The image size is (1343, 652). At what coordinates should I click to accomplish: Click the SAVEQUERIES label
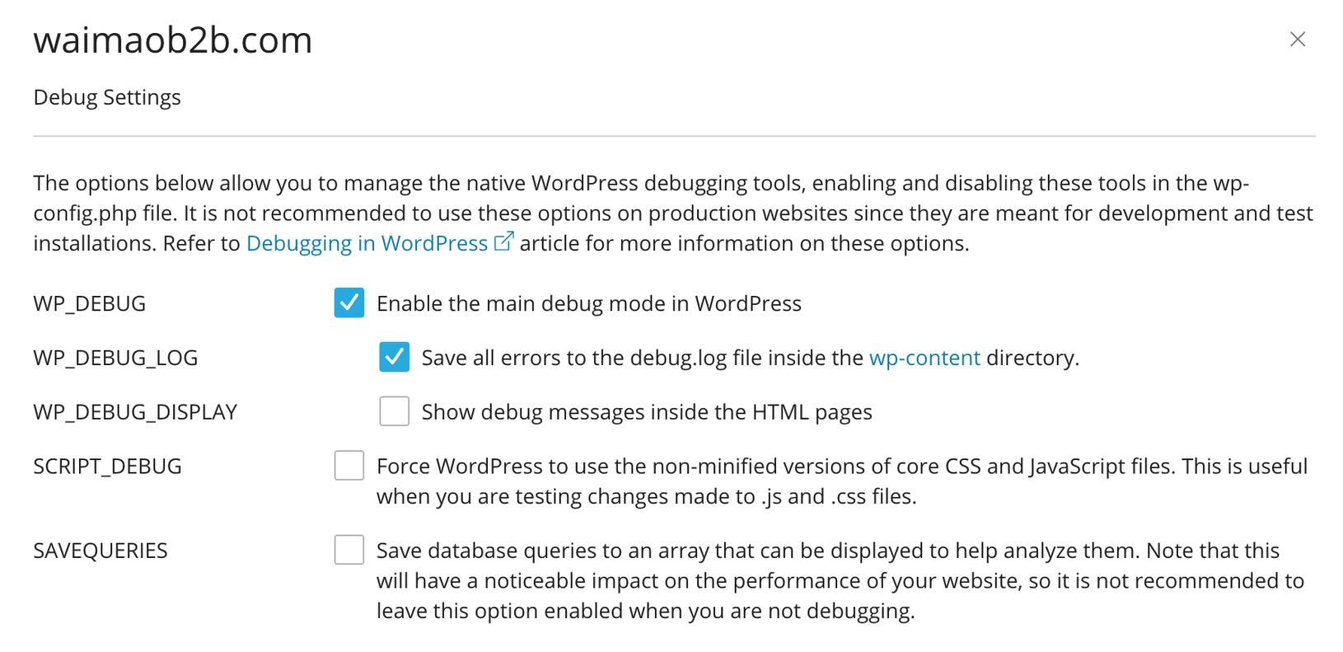click(x=101, y=549)
